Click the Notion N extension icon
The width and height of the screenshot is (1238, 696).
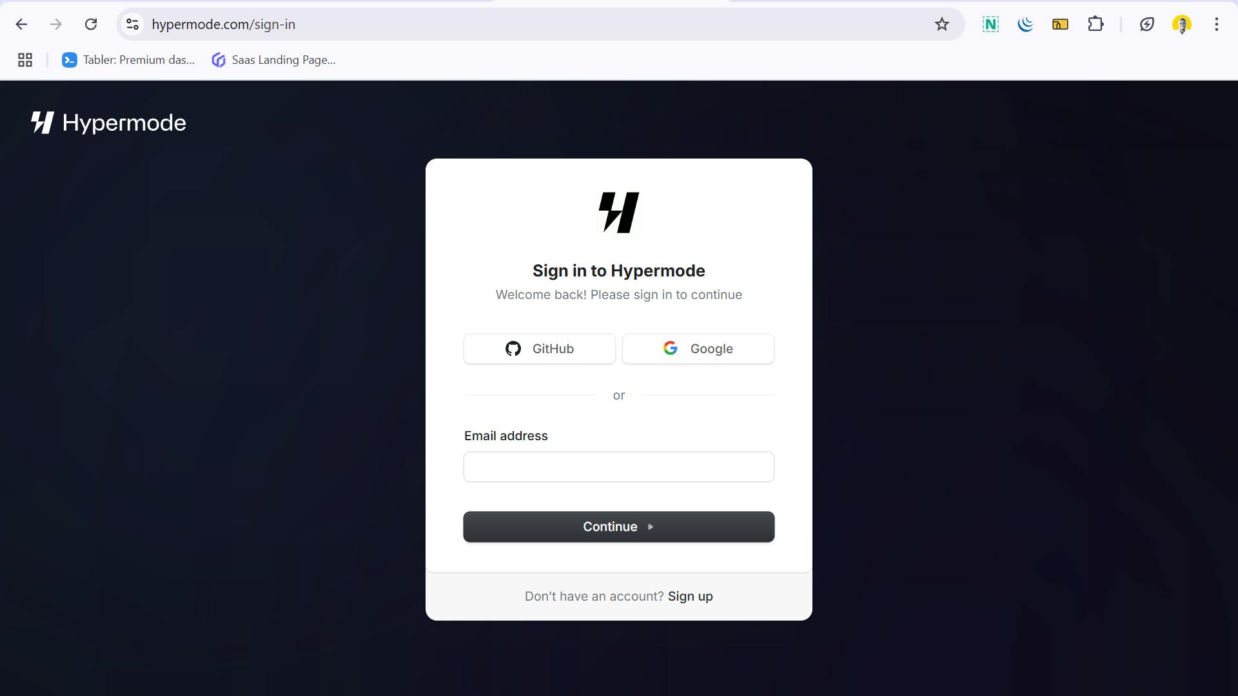[990, 24]
